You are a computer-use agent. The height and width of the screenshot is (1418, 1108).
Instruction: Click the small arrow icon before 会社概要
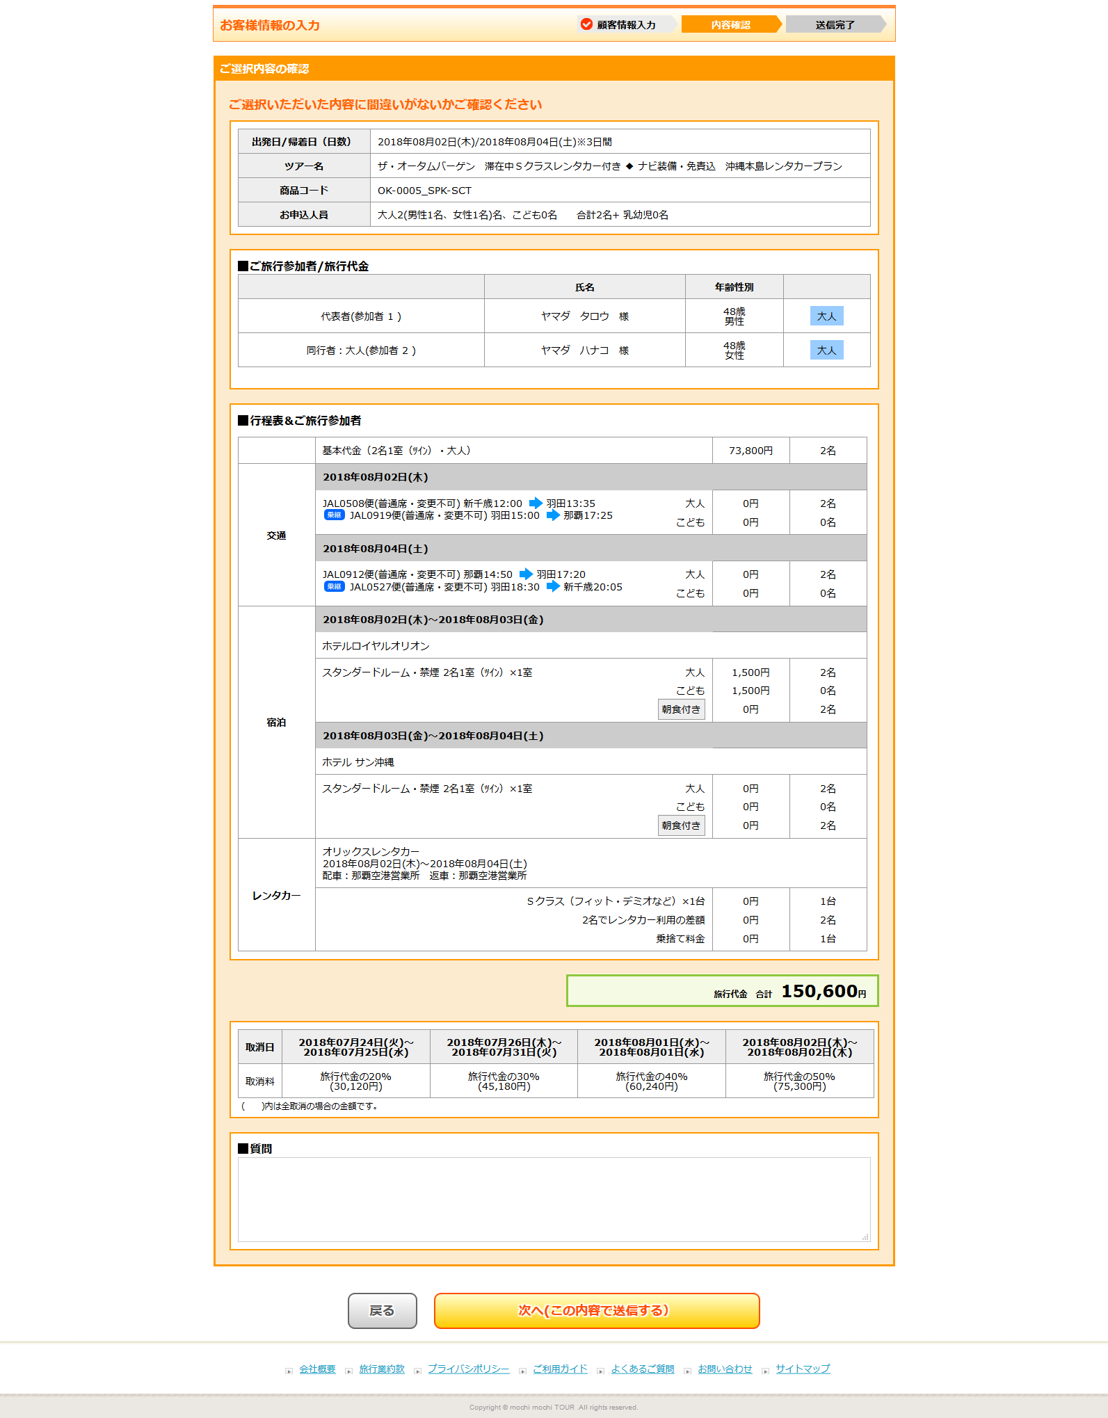tap(289, 1371)
